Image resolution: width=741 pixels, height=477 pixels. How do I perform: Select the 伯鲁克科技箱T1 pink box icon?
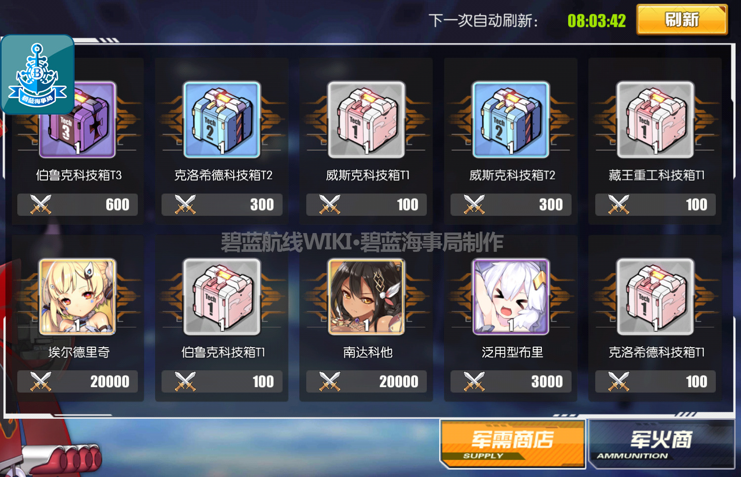tap(222, 297)
